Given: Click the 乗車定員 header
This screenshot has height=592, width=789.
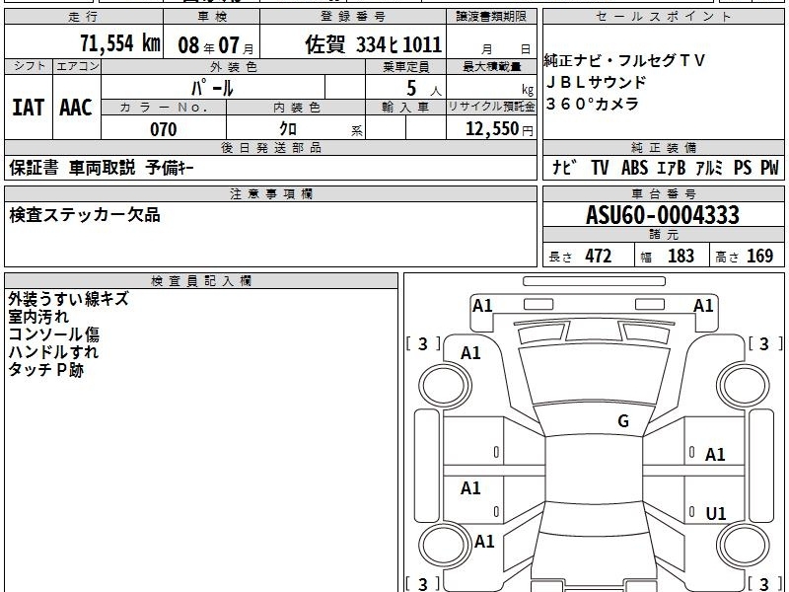Looking at the screenshot, I should (405, 66).
